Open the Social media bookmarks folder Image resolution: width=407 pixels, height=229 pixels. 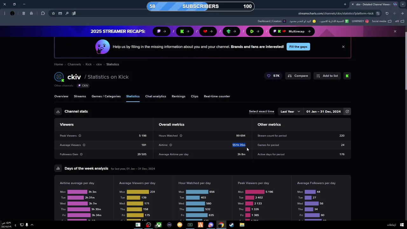(x=381, y=21)
